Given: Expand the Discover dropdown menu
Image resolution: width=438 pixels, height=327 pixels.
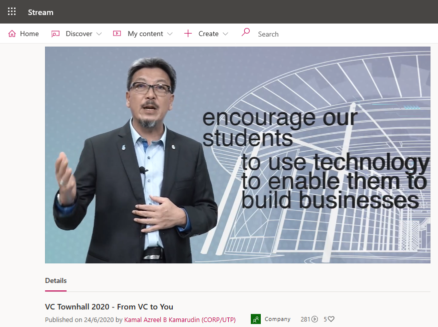Looking at the screenshot, I should pos(99,34).
